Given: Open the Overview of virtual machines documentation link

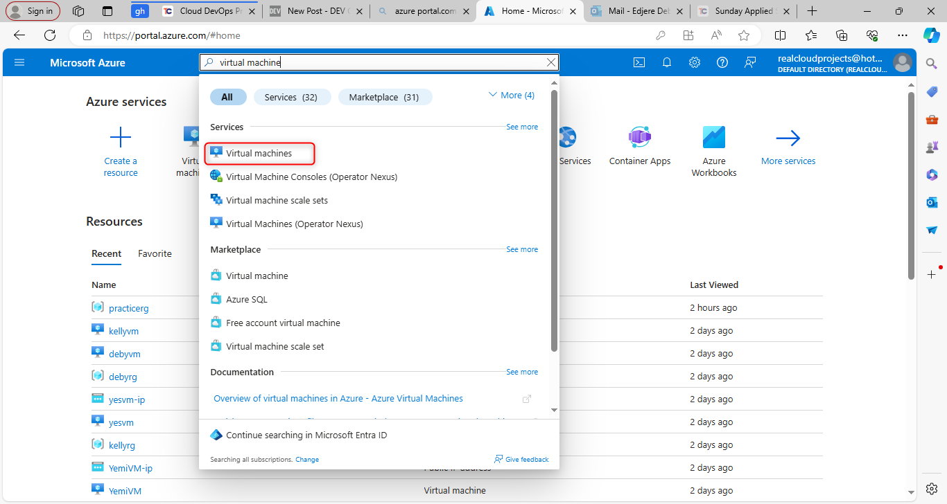Looking at the screenshot, I should point(338,398).
